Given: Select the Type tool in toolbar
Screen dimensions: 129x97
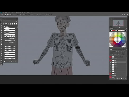Looking at the screenshot, I should coord(1,48).
